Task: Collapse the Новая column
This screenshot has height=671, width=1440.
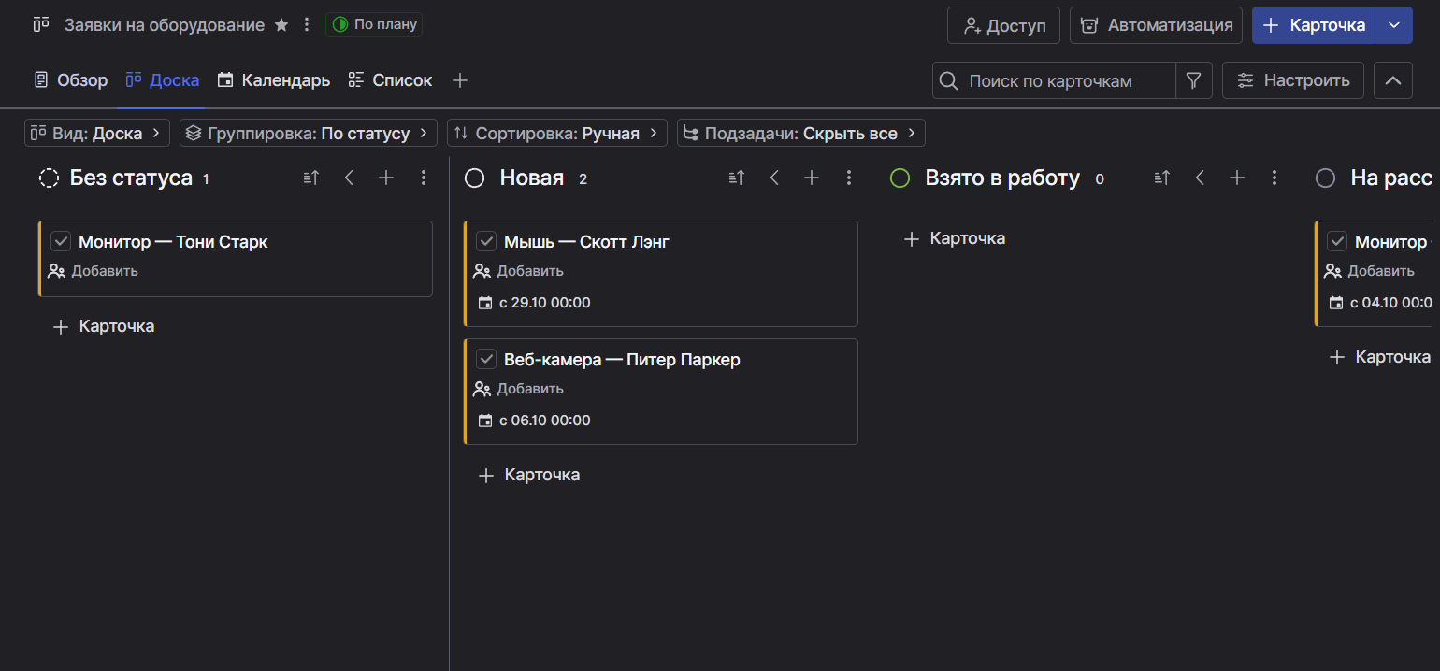Action: click(x=774, y=178)
